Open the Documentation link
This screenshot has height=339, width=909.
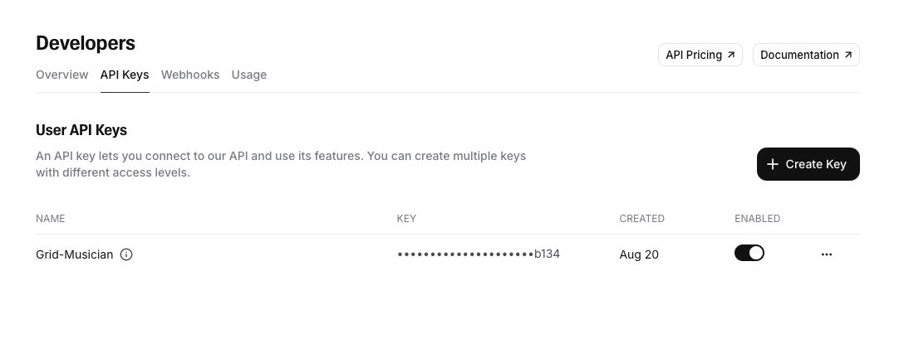pyautogui.click(x=806, y=55)
